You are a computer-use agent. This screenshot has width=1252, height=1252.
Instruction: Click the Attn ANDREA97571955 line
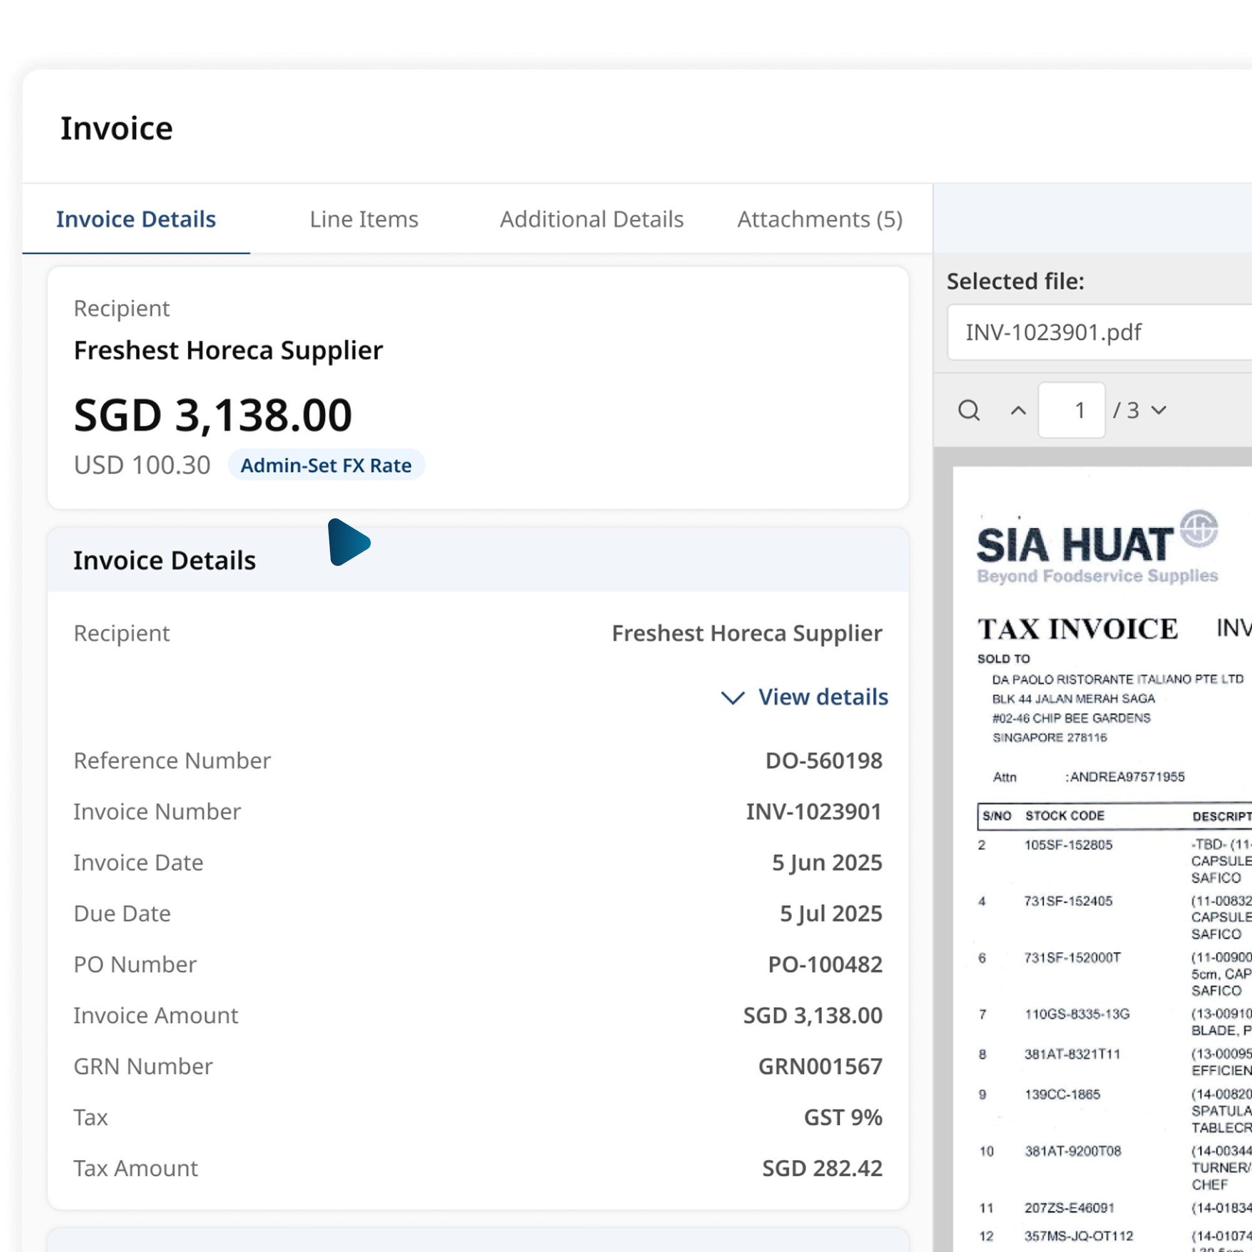1089,776
